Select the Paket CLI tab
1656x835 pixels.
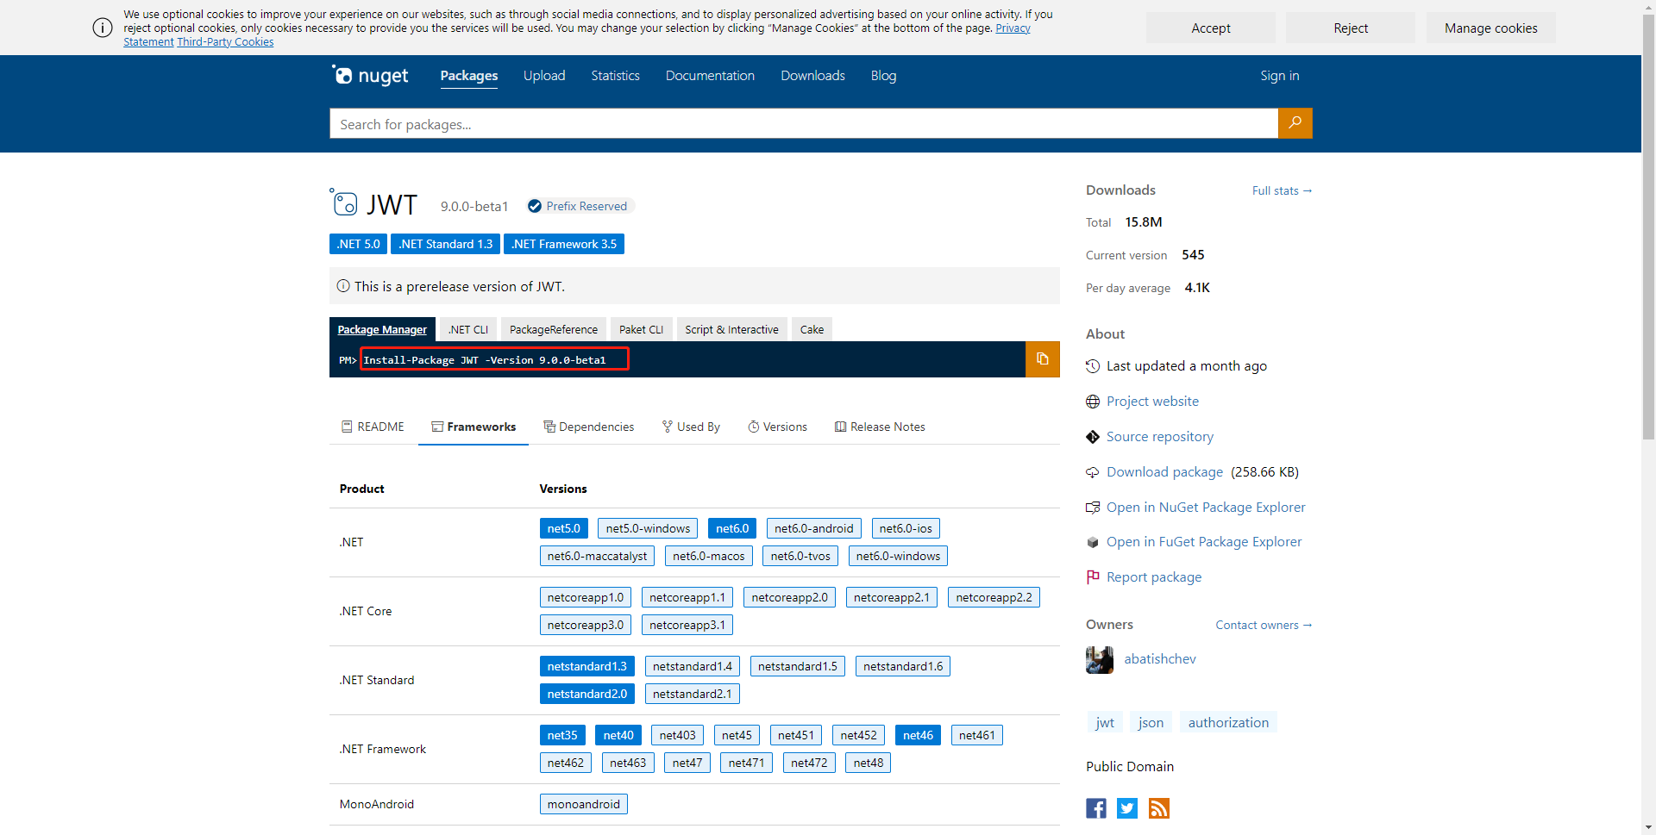(x=642, y=329)
